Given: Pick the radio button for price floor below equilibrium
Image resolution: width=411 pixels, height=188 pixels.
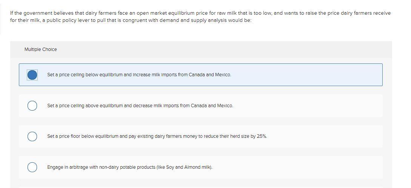Looking at the screenshot, I should [x=32, y=136].
